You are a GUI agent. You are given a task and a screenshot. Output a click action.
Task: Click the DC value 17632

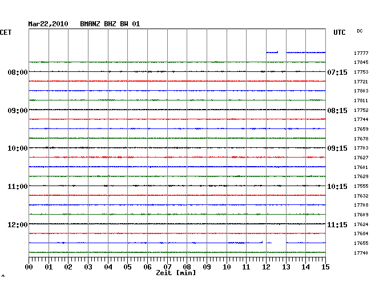[x=361, y=196]
